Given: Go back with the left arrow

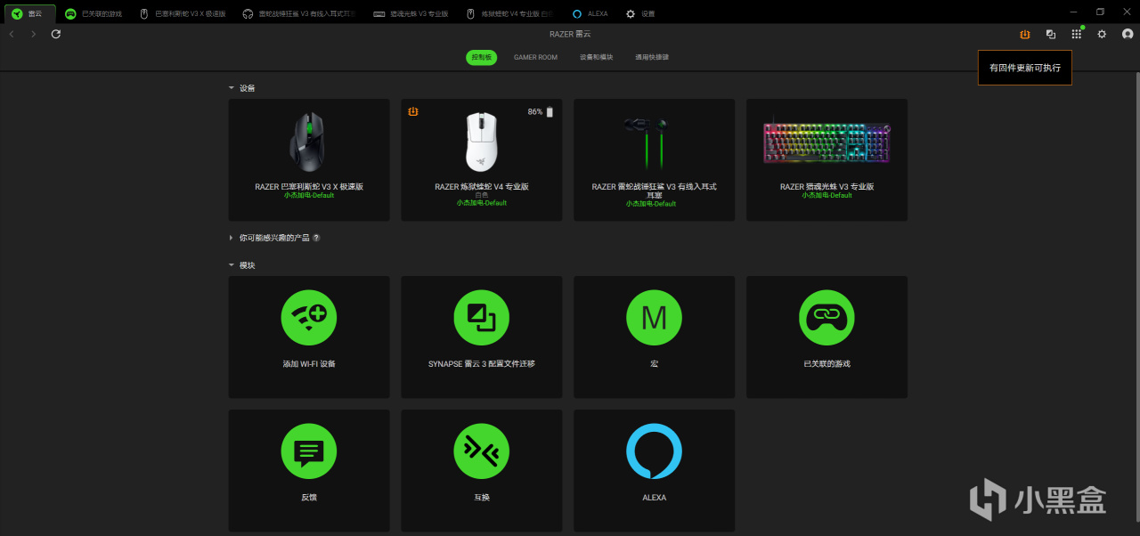Looking at the screenshot, I should coord(12,34).
